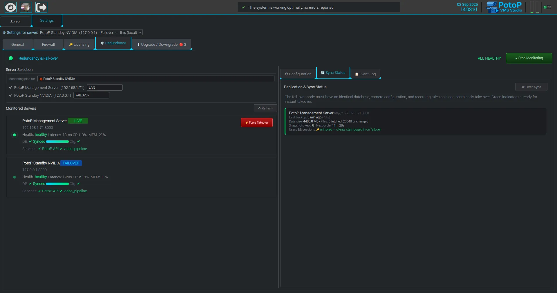
Task: Open the General settings tab
Action: point(18,45)
